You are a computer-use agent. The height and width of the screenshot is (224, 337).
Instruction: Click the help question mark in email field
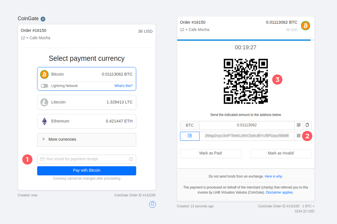[131, 159]
